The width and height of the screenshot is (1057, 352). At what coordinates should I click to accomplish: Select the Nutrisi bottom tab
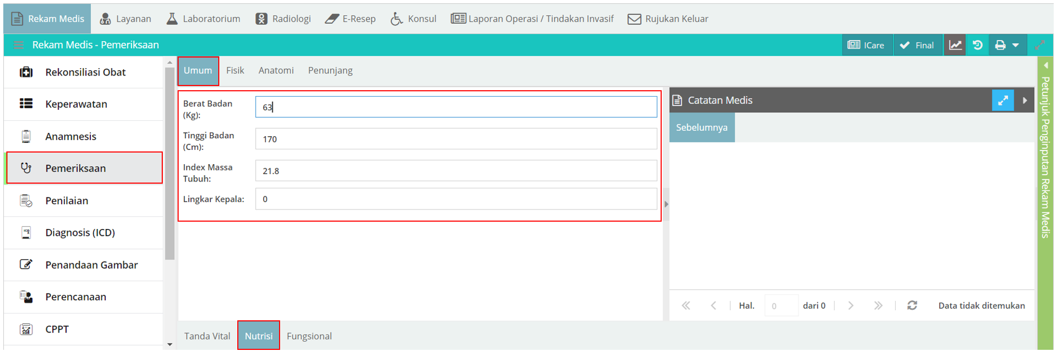(x=259, y=336)
